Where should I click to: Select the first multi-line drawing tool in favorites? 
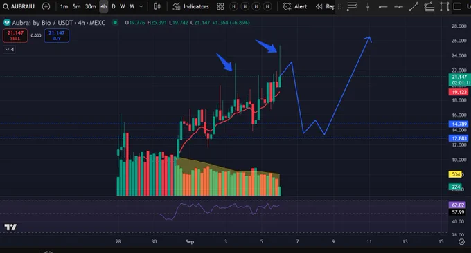tap(352, 7)
